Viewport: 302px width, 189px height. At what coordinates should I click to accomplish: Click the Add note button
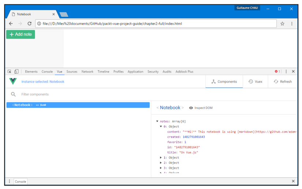click(x=20, y=34)
